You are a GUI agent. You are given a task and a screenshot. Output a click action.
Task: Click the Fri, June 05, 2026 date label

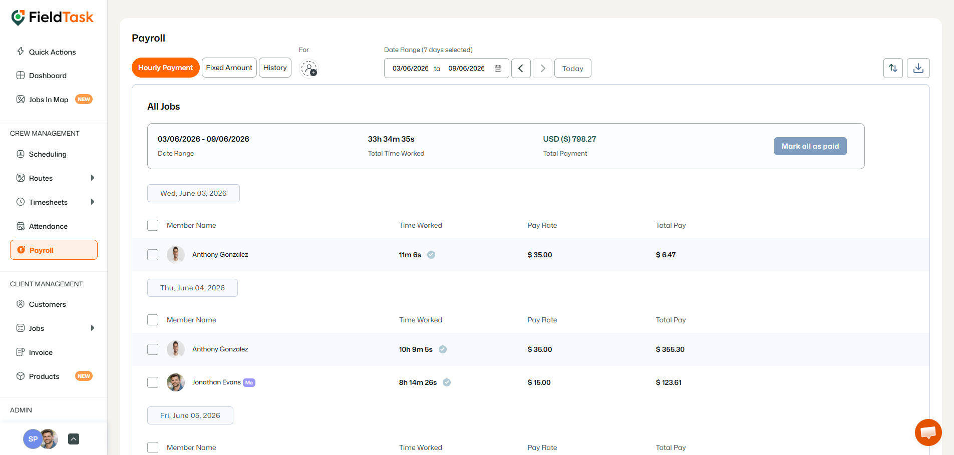pos(190,415)
